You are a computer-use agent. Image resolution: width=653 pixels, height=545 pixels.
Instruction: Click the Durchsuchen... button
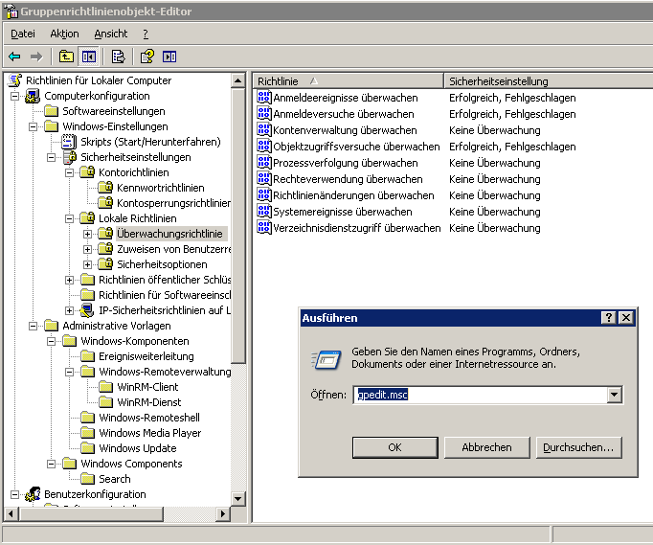579,447
